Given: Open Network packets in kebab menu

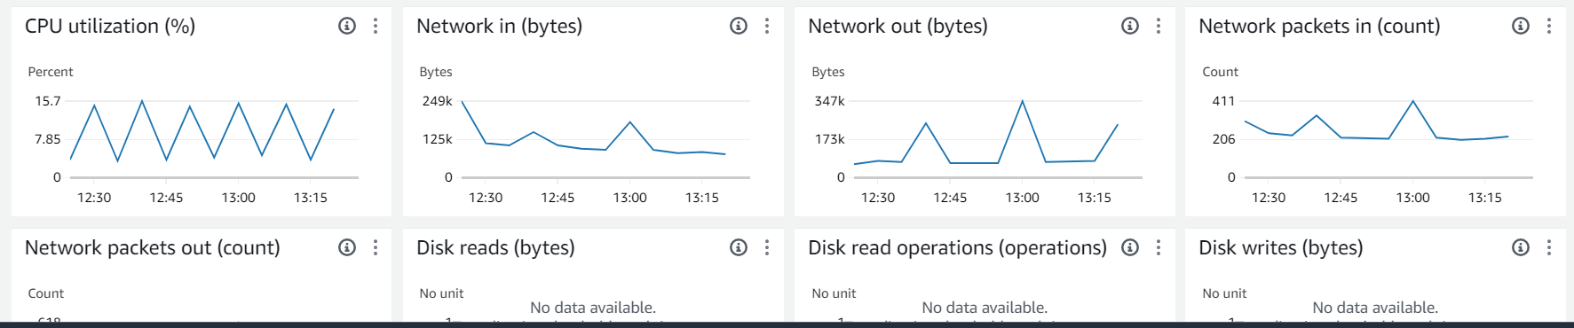Looking at the screenshot, I should 1549,26.
